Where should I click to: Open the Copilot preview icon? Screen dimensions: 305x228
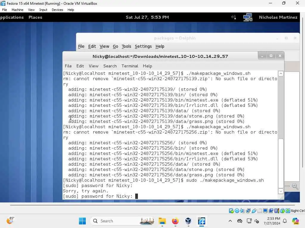(x=295, y=221)
